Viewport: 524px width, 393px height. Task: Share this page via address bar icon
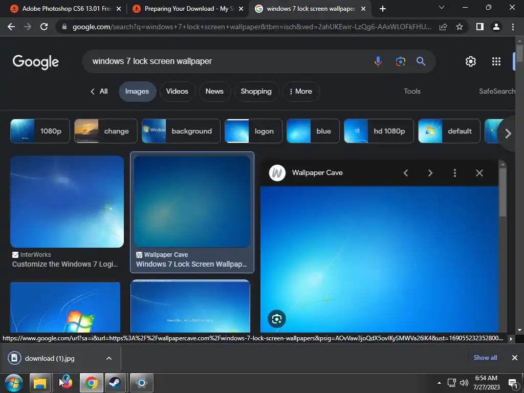pyautogui.click(x=443, y=27)
